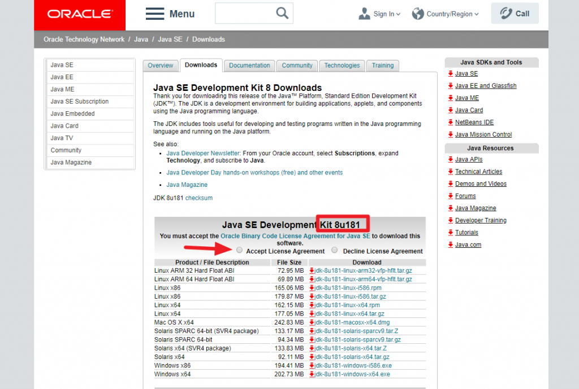Click the Java breadcrumb link
Screen dimensions: 579x389
141,40
